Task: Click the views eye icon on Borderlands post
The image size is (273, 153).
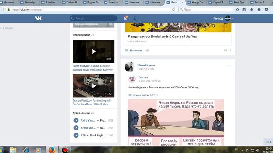Action: pos(225,51)
